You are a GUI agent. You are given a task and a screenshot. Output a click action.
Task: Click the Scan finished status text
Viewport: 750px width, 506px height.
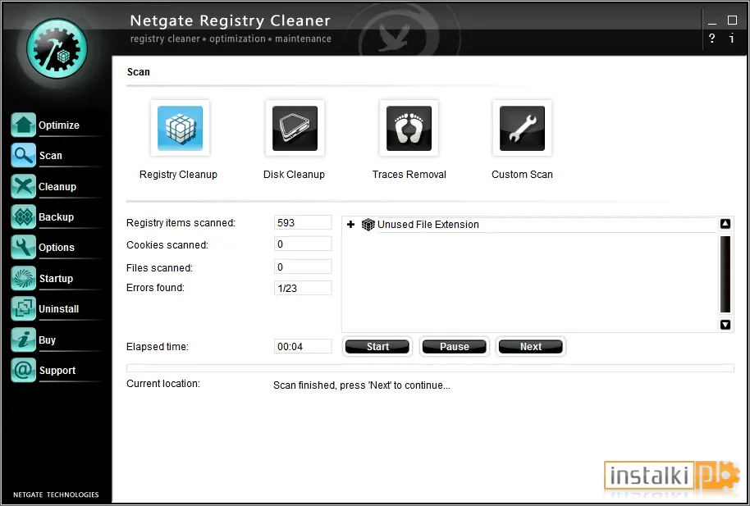(362, 385)
